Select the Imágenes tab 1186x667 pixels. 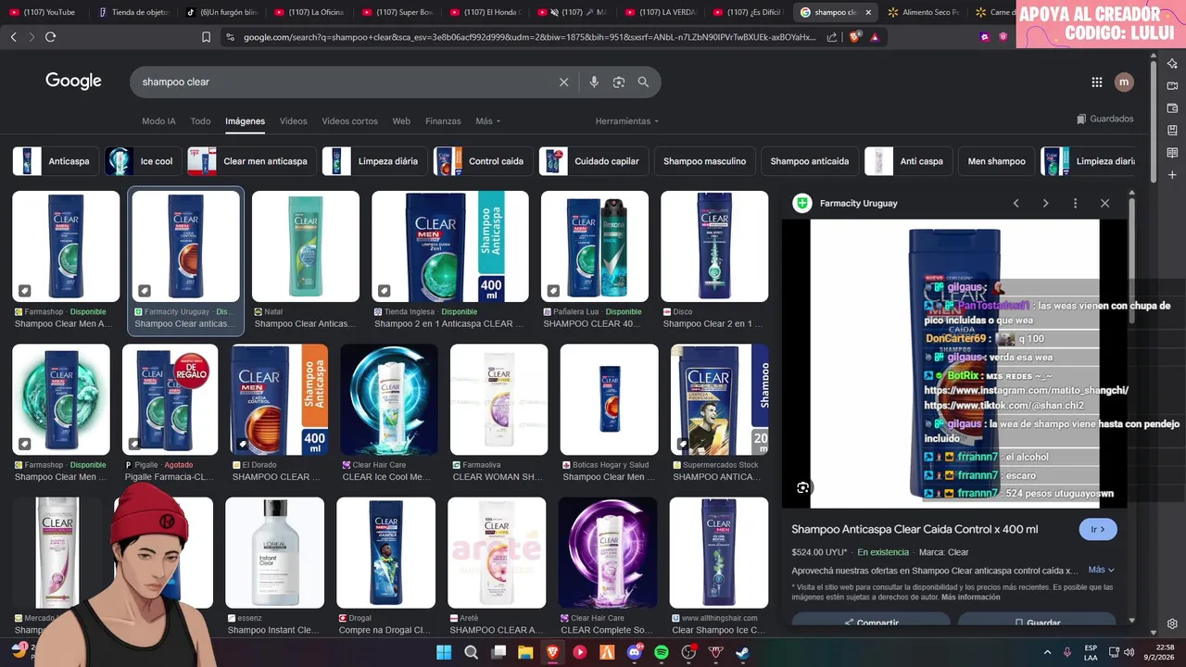point(245,121)
